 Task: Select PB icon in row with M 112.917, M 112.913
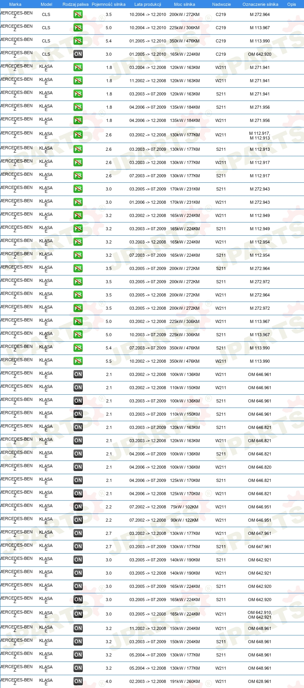(x=78, y=135)
